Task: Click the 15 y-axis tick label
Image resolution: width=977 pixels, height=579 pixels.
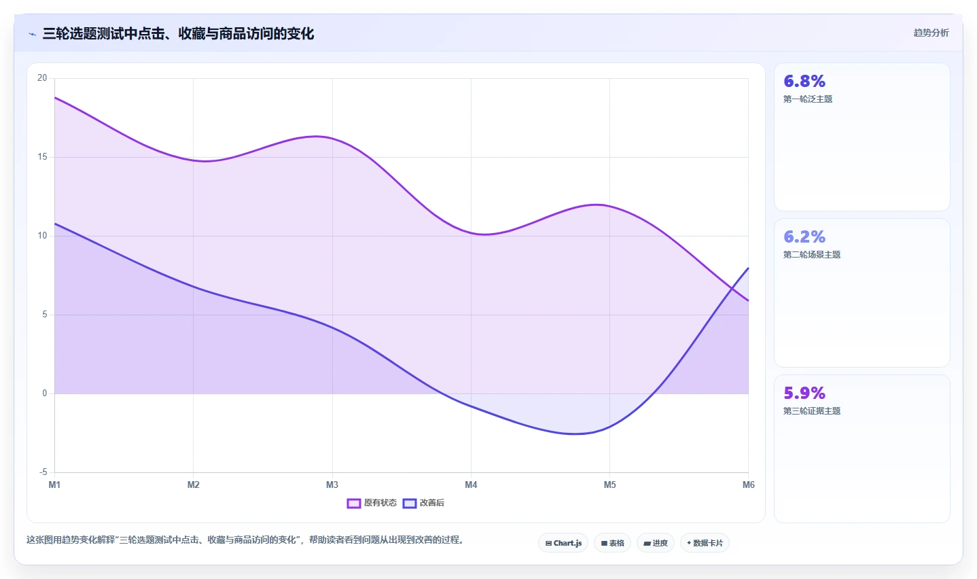Action: pyautogui.click(x=42, y=157)
